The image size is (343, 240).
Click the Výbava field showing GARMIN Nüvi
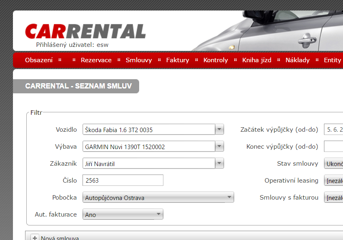(x=149, y=146)
